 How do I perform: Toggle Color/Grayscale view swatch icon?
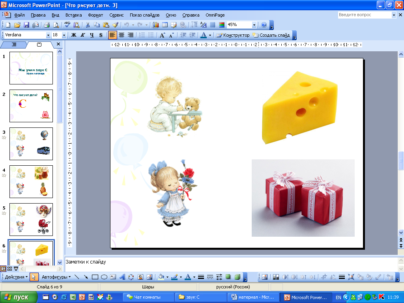point(222,25)
